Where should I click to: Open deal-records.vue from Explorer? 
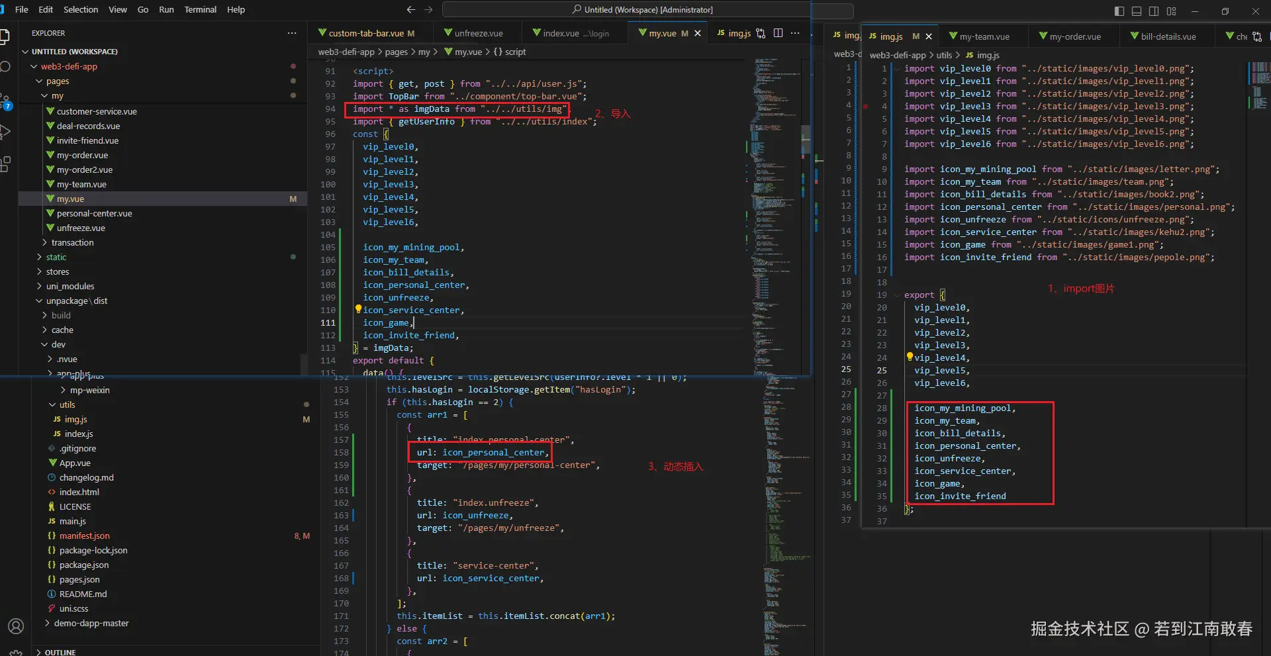88,126
